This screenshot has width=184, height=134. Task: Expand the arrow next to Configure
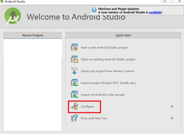coord(172,106)
